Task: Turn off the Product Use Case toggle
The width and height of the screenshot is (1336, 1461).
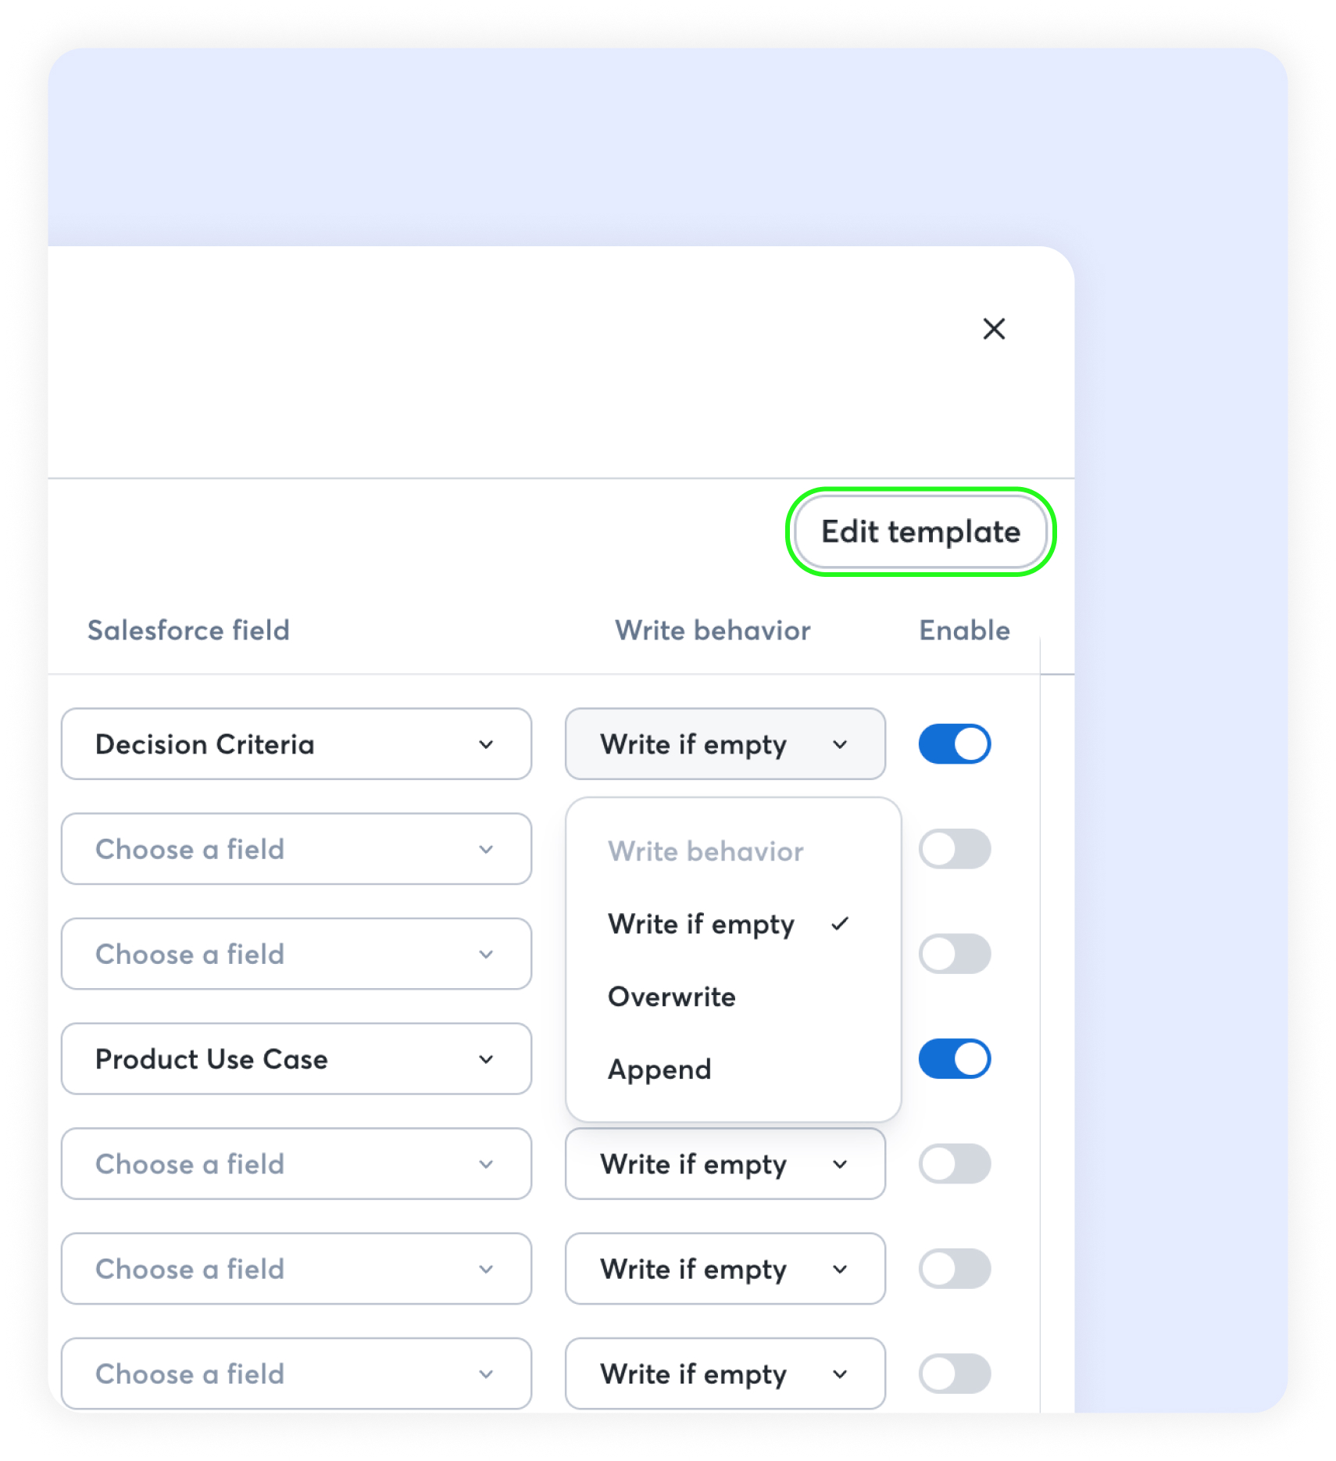Action: point(954,1059)
